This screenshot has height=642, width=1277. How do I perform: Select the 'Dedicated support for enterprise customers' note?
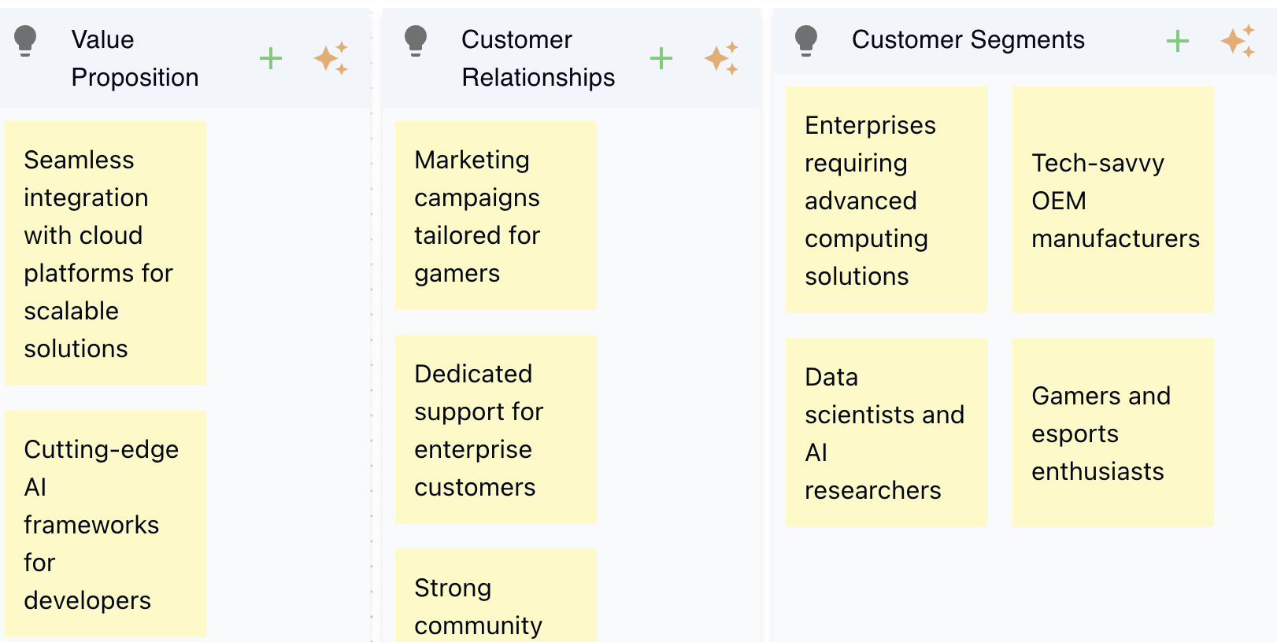495,430
